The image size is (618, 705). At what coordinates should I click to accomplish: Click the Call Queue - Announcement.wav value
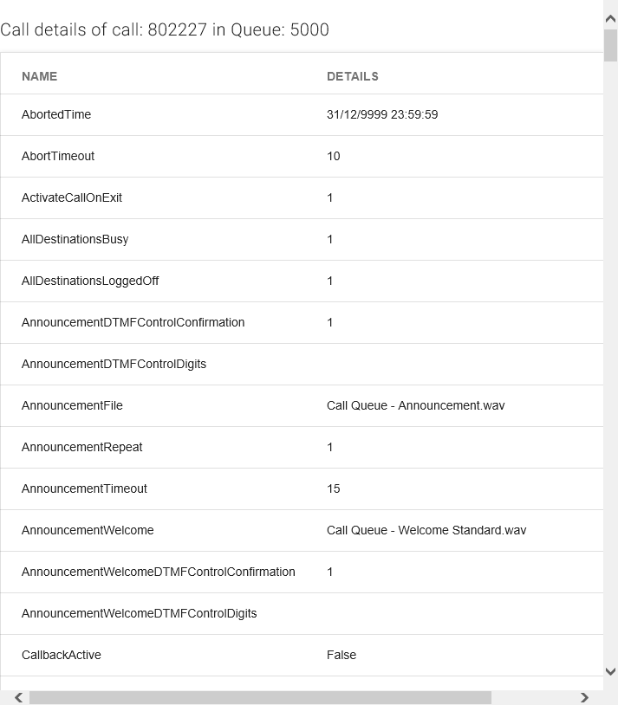[x=415, y=405]
